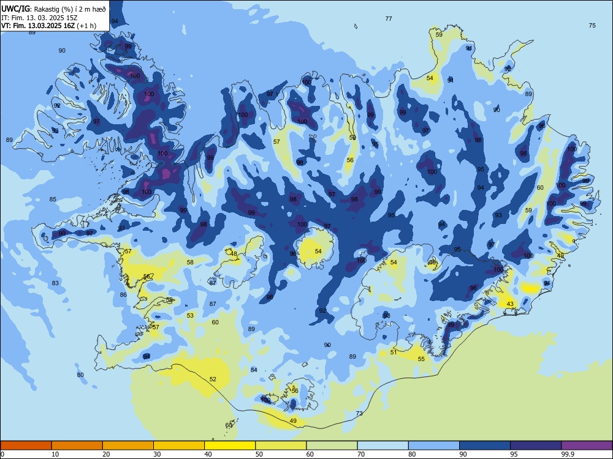613x459 pixels.
Task: Click the orange 10–20 legend swatch
Action: [x=77, y=446]
